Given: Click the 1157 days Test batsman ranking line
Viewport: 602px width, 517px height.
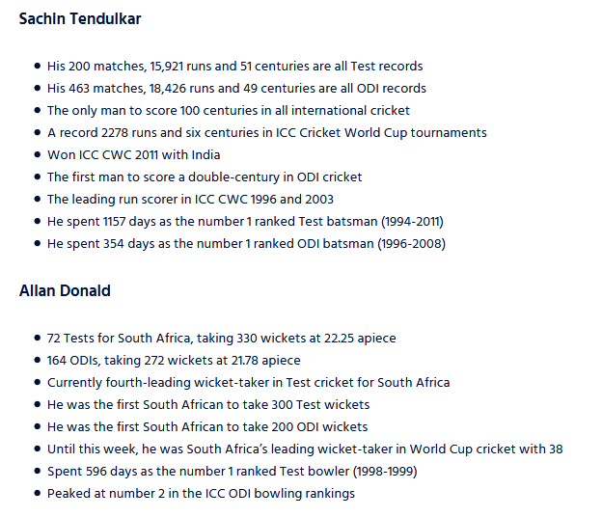Looking at the screenshot, I should 245,222.
